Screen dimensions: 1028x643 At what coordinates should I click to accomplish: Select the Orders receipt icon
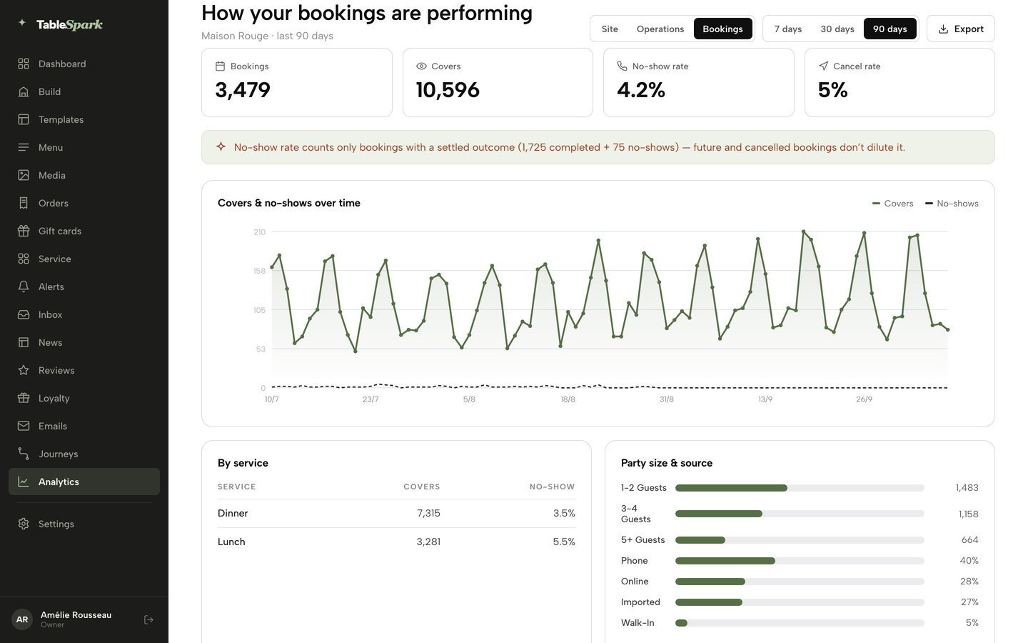pyautogui.click(x=24, y=203)
